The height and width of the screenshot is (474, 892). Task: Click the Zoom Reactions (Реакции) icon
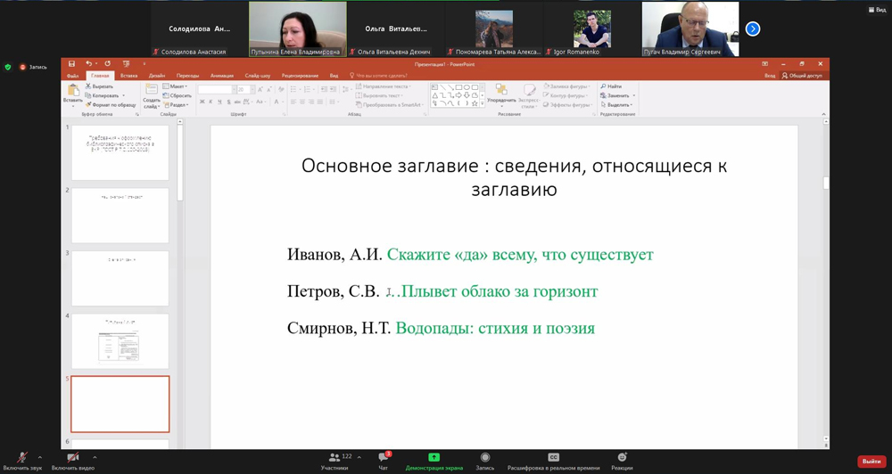pyautogui.click(x=622, y=458)
